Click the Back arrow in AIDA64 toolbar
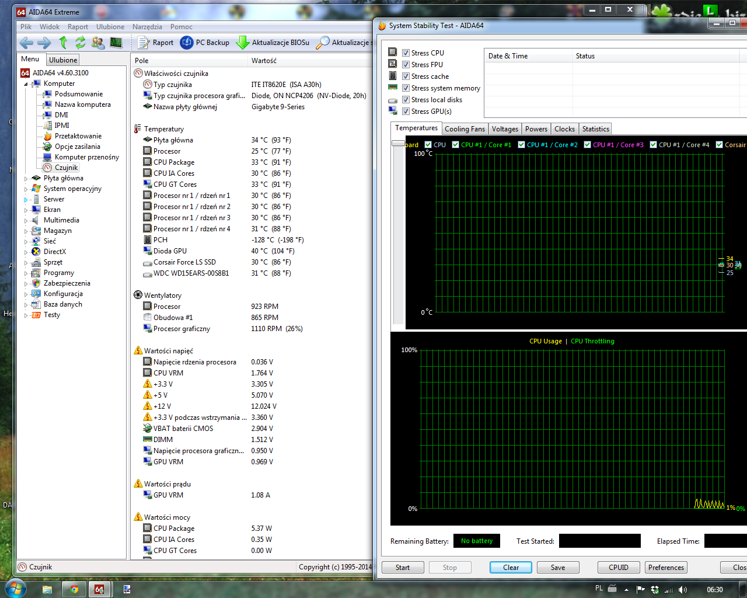This screenshot has width=747, height=598. 26,43
